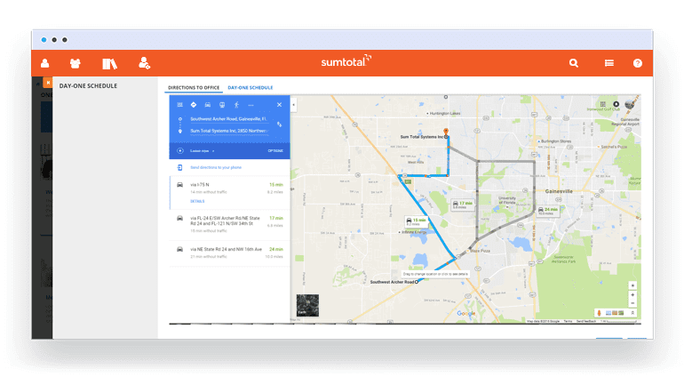Open the user profile icon in orange header
The height and width of the screenshot is (377, 700).
[44, 63]
